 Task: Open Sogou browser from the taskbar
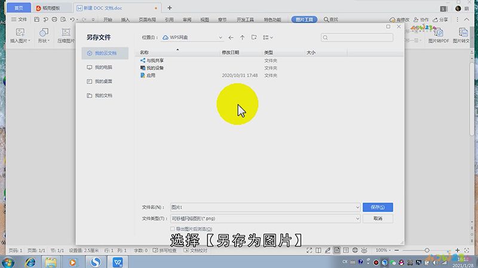96,262
